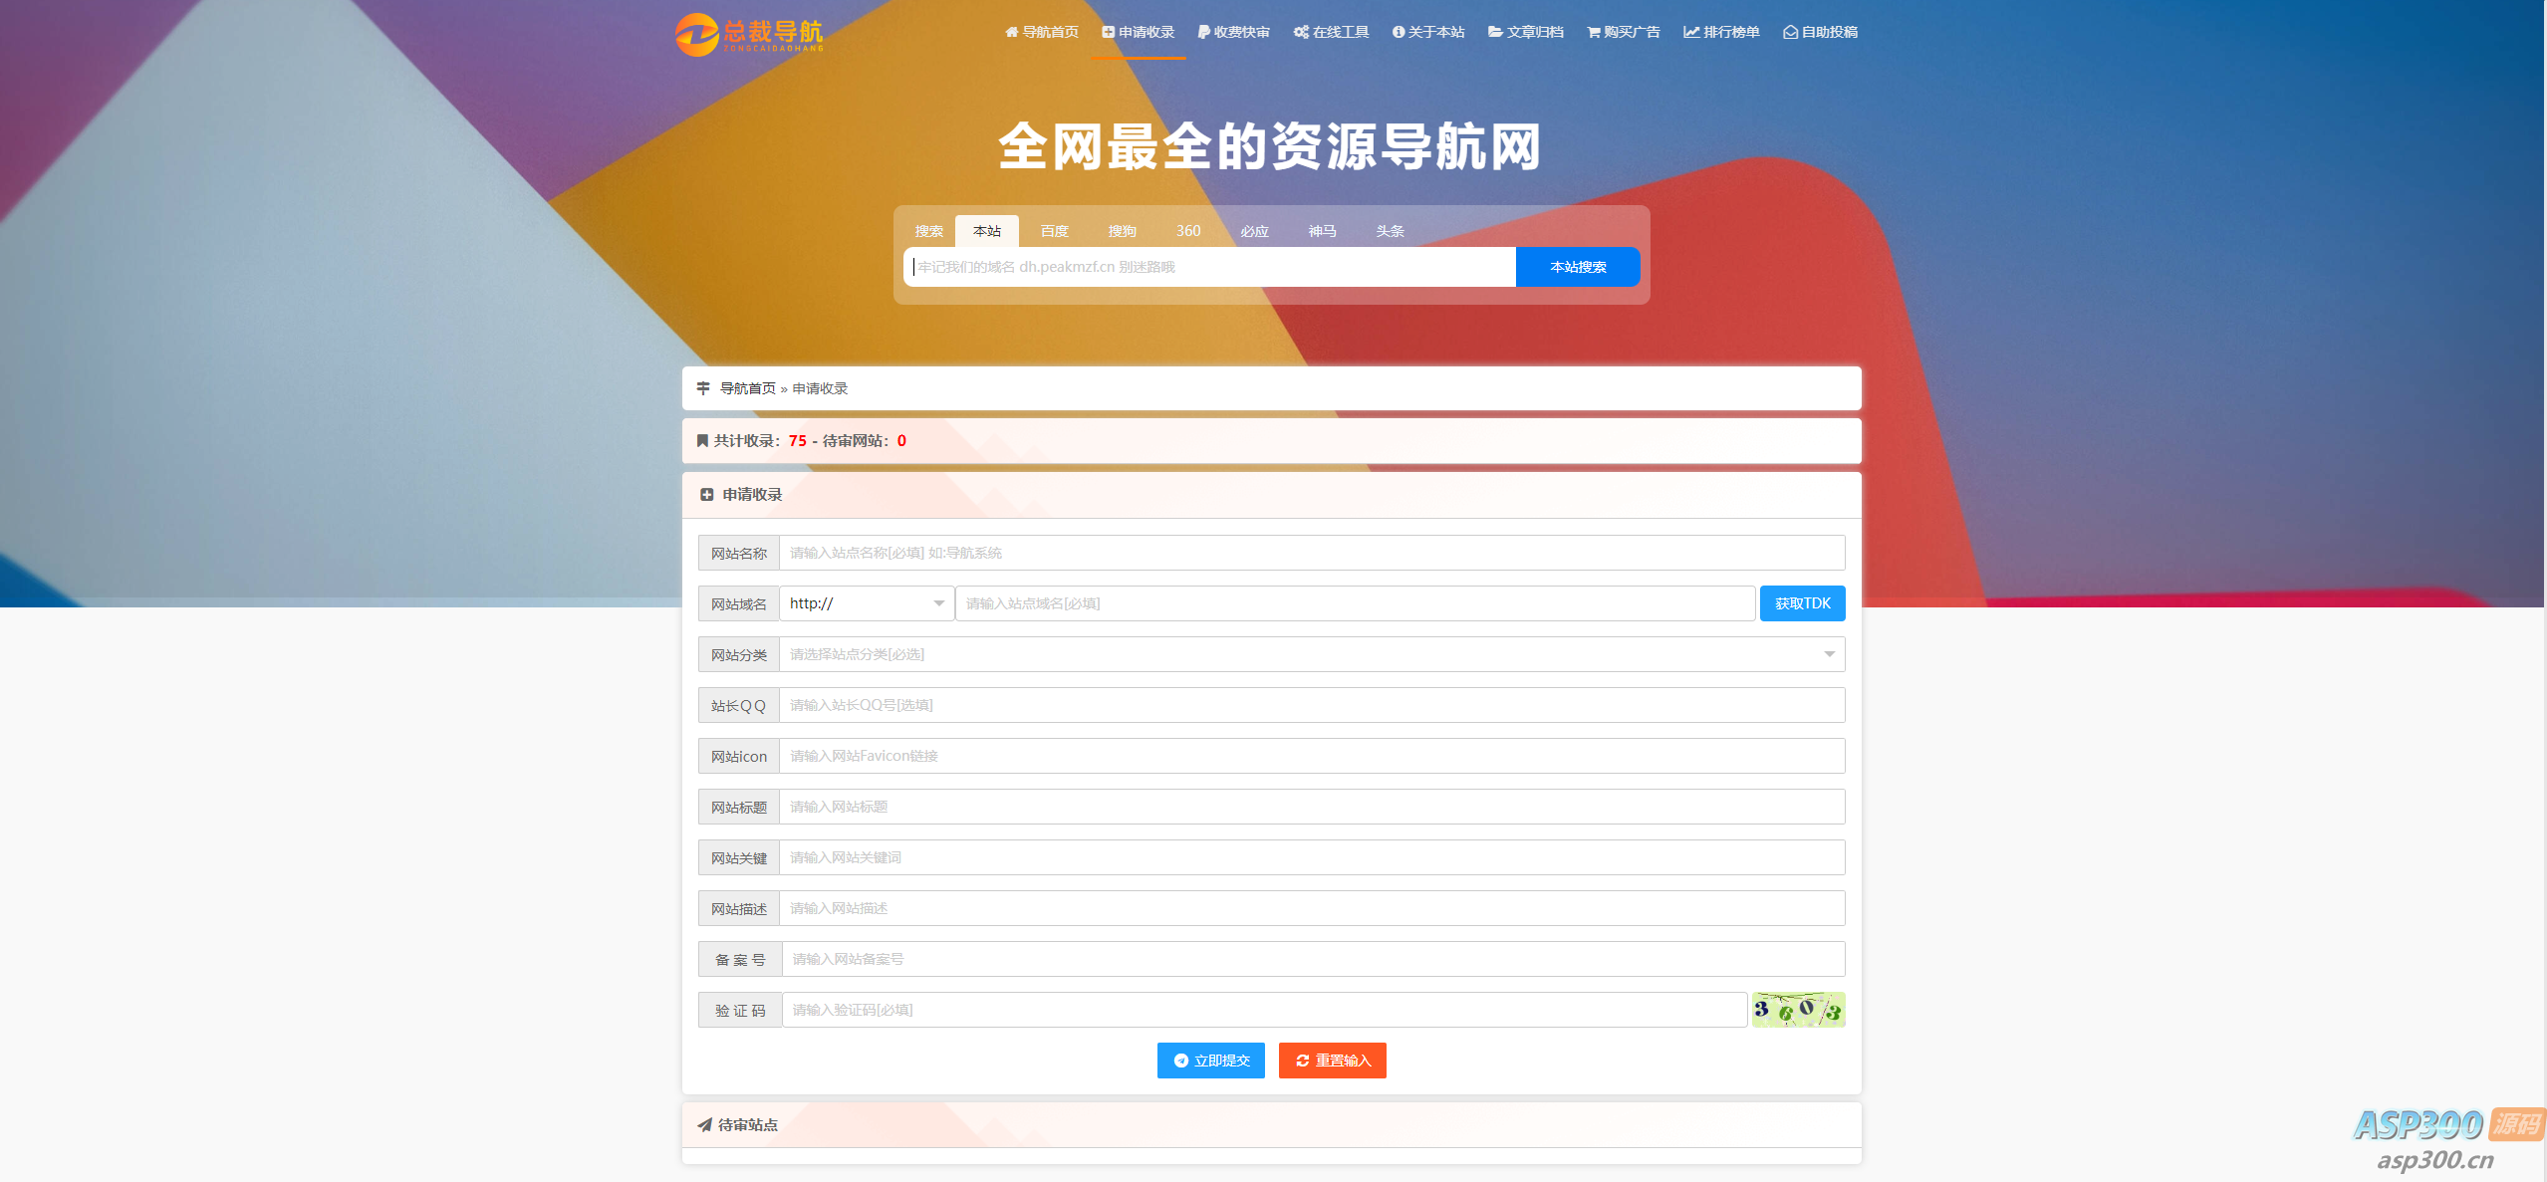Click the bookmark icon beside 共计收录
The image size is (2547, 1182).
point(701,440)
